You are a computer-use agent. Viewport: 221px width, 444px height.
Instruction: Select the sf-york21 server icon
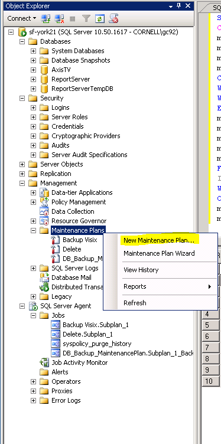point(22,32)
